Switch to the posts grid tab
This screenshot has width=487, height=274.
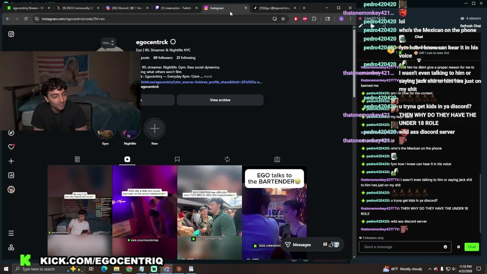[x=77, y=159]
